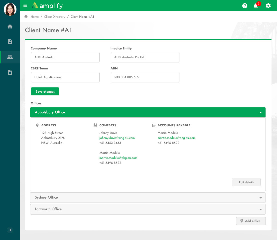277x240 pixels.
Task: Select the clients people sidebar icon
Action: (x=10, y=57)
